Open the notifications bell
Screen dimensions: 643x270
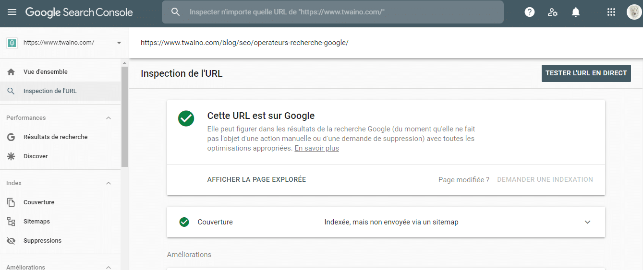point(576,12)
